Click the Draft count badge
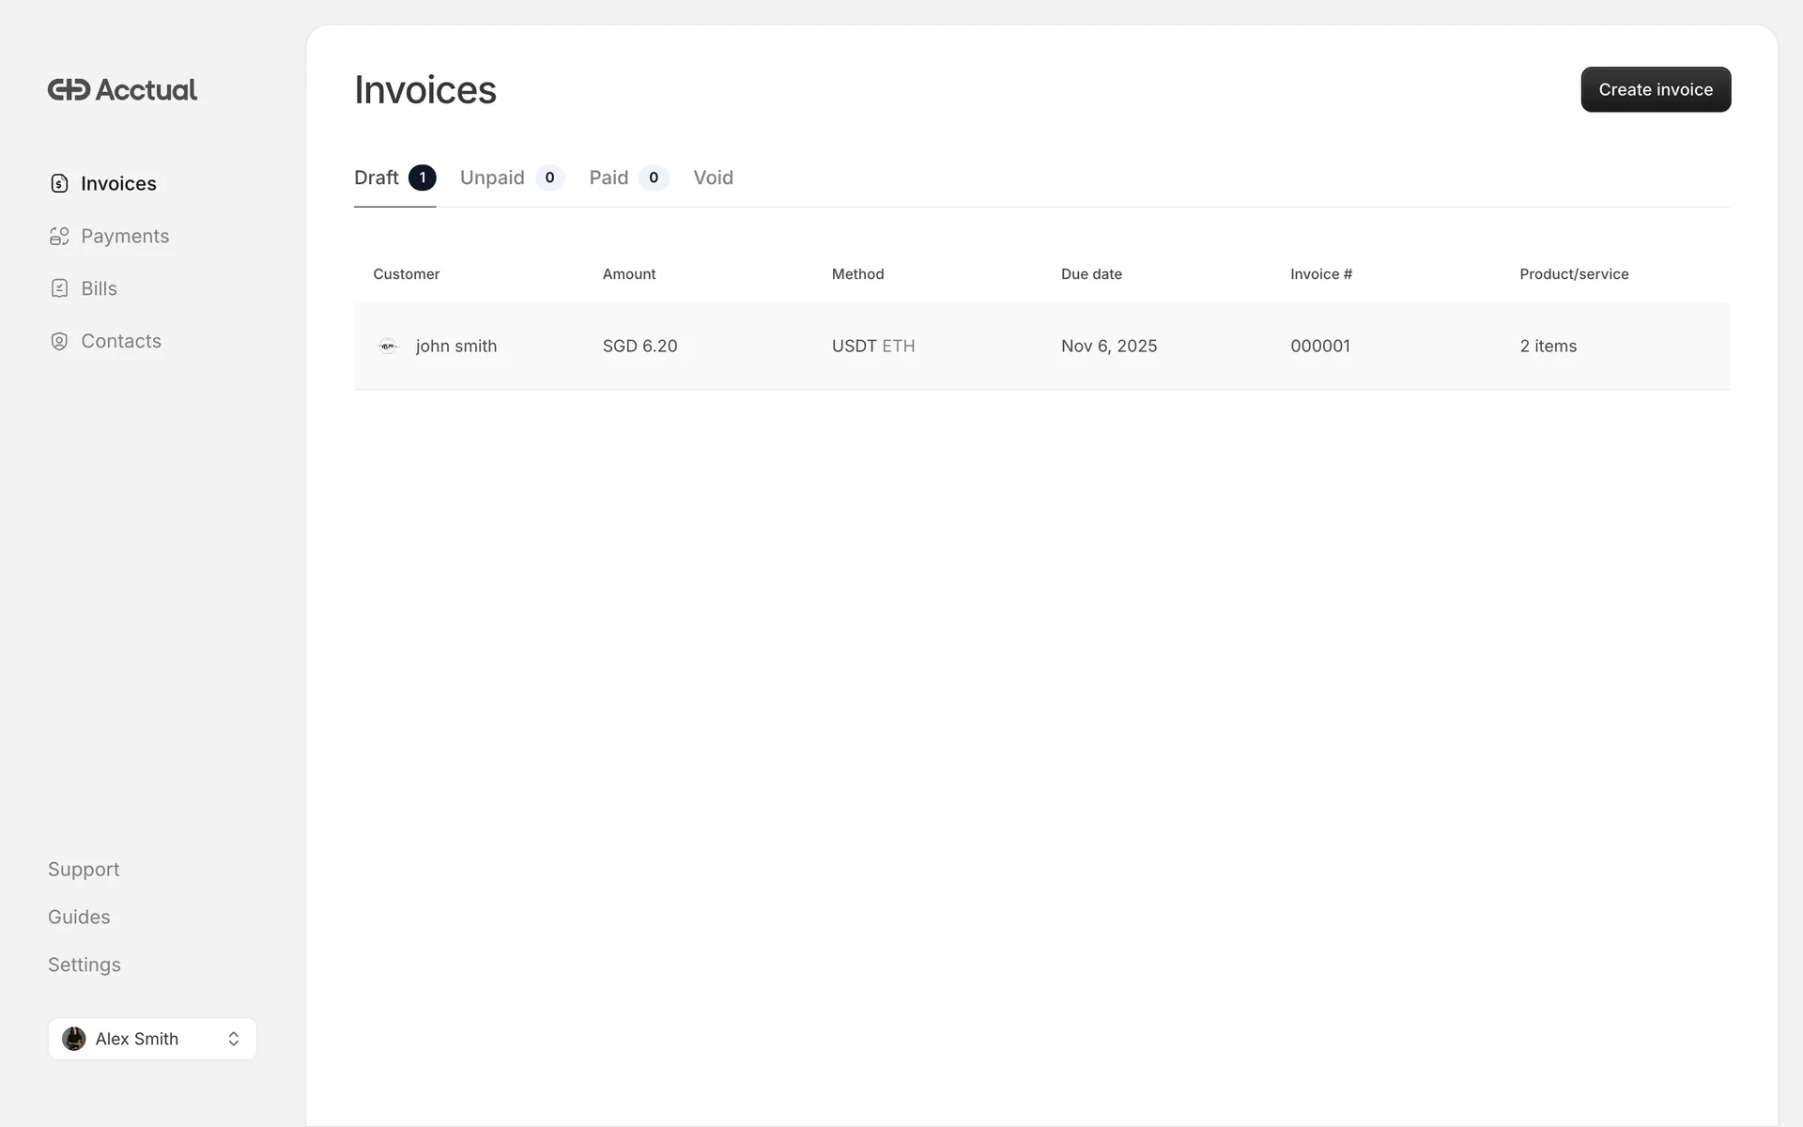 [423, 178]
